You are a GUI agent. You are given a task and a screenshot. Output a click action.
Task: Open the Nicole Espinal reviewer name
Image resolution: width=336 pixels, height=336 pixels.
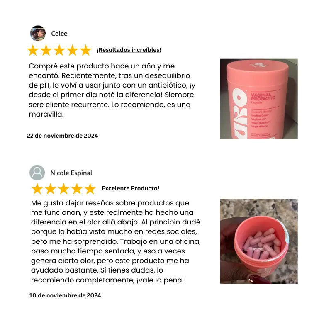coord(71,173)
